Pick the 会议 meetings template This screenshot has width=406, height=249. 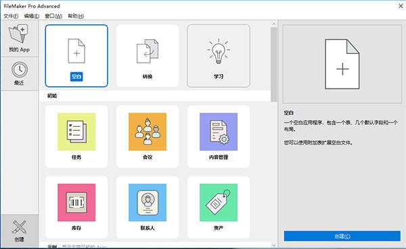[x=148, y=136]
